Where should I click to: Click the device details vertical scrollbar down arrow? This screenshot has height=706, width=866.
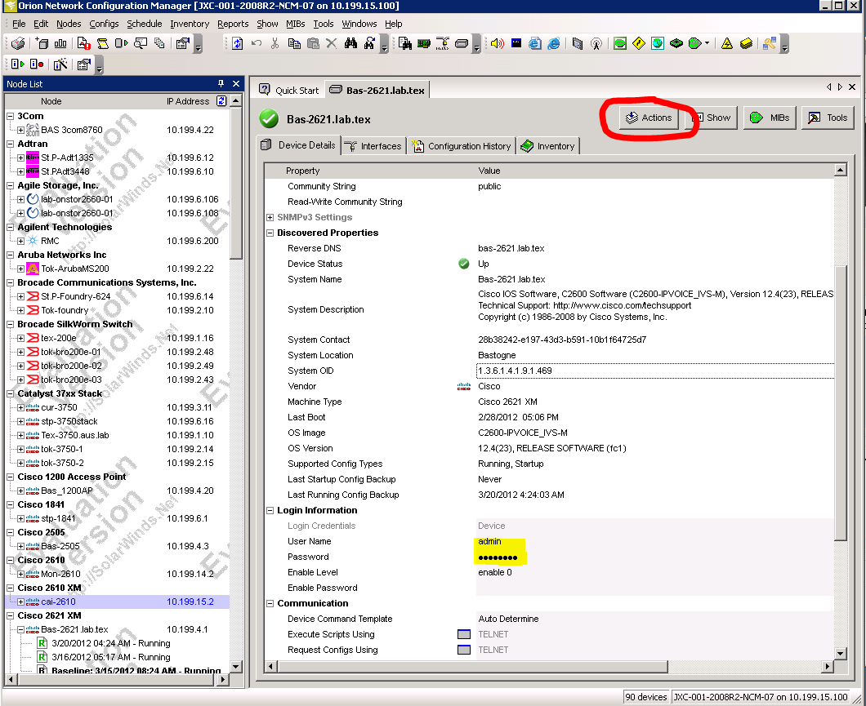840,654
